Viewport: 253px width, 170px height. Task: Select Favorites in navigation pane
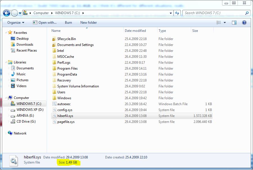tap(20, 32)
